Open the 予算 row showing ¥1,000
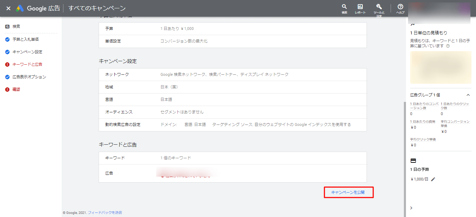This screenshot has height=217, width=476. click(x=233, y=29)
